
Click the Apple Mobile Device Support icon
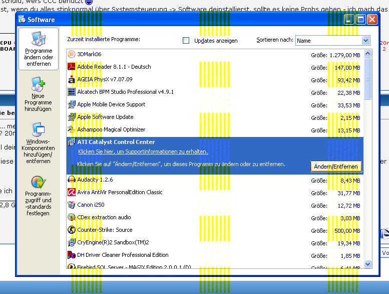coord(72,104)
